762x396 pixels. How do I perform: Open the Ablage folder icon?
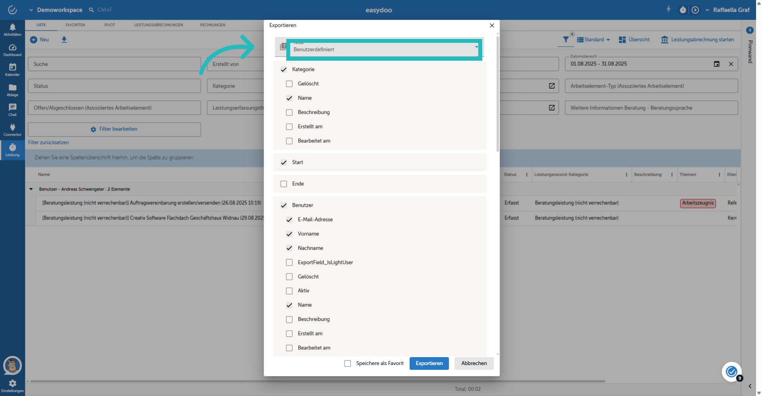(x=12, y=87)
